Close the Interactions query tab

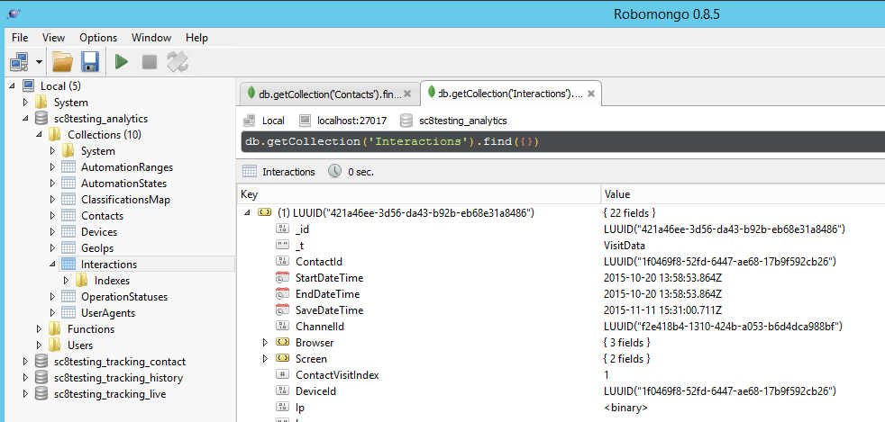coord(591,94)
